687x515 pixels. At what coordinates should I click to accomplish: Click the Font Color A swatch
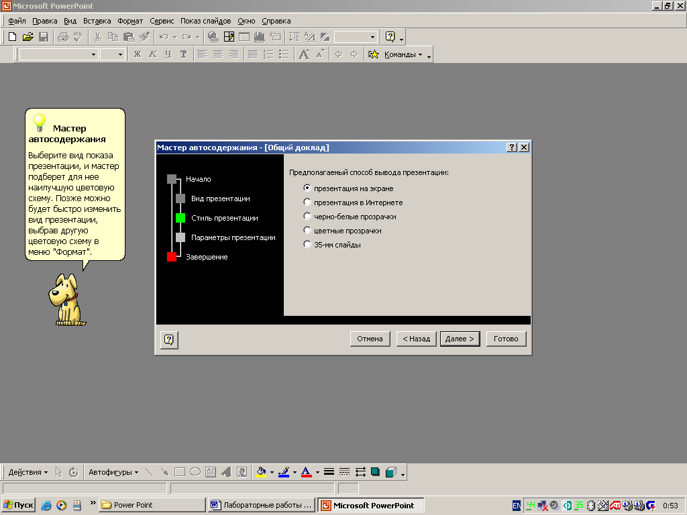[306, 472]
